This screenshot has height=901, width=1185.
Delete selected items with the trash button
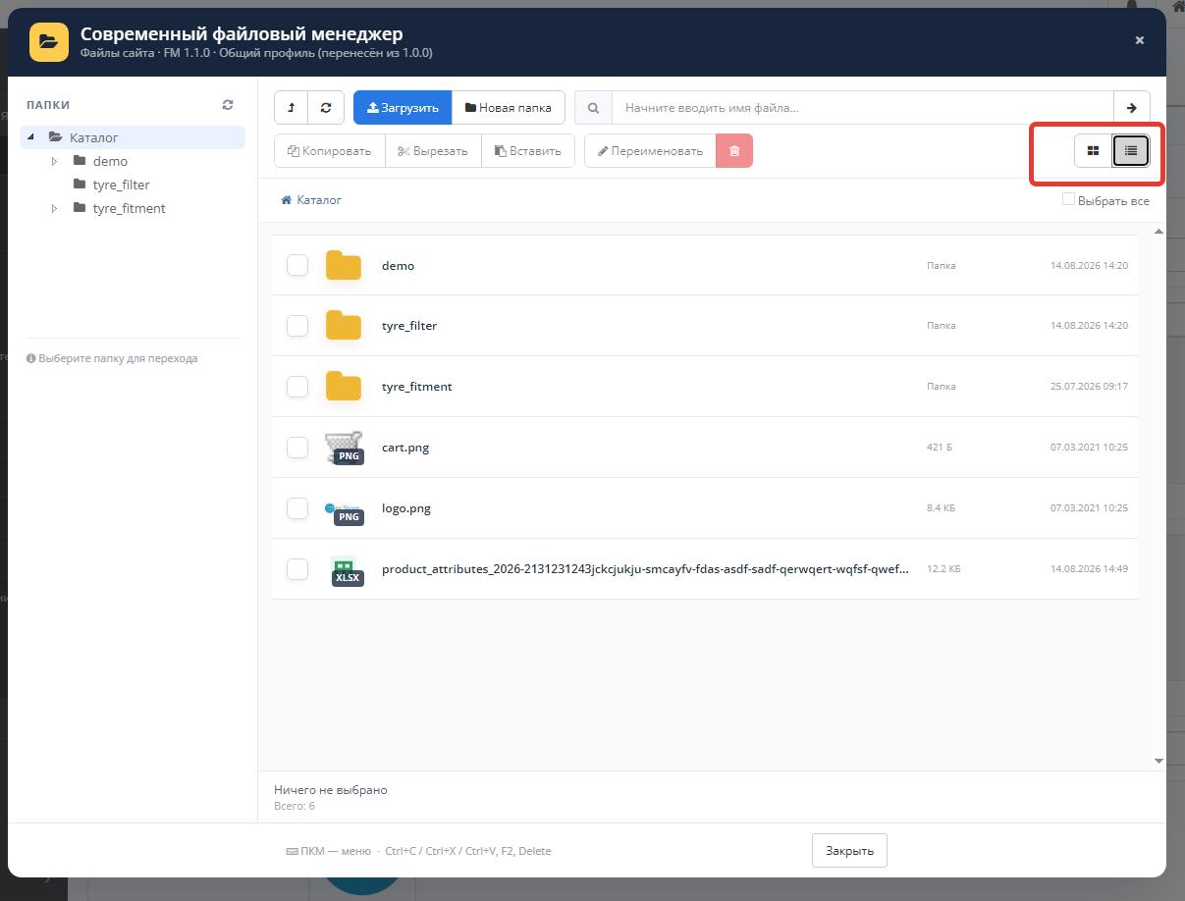click(x=734, y=151)
